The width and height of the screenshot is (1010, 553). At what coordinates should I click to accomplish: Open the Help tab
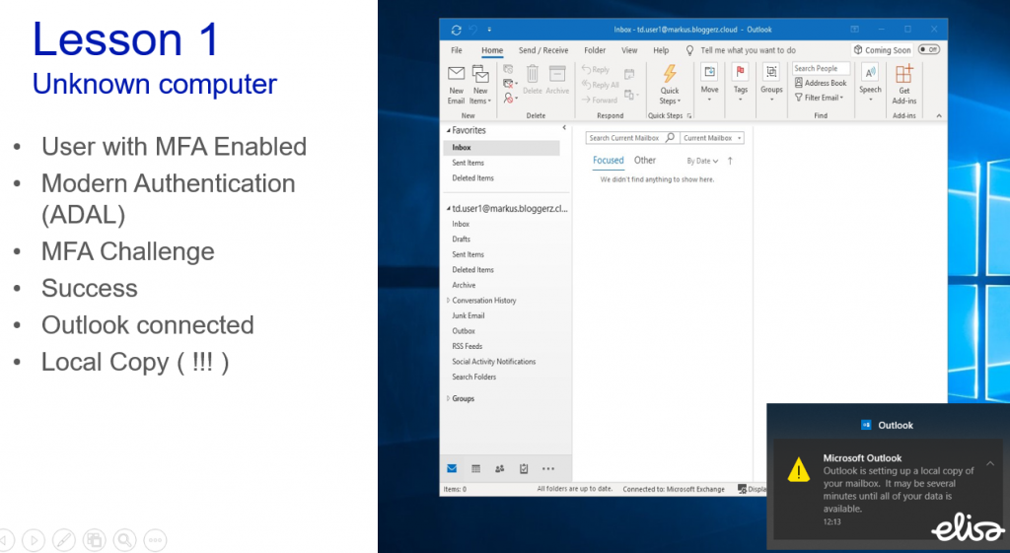[661, 50]
